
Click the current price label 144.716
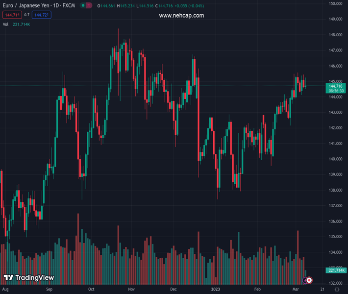[336, 86]
